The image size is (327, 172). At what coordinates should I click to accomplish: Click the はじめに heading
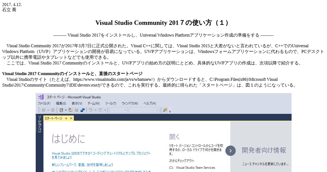pos(68,138)
